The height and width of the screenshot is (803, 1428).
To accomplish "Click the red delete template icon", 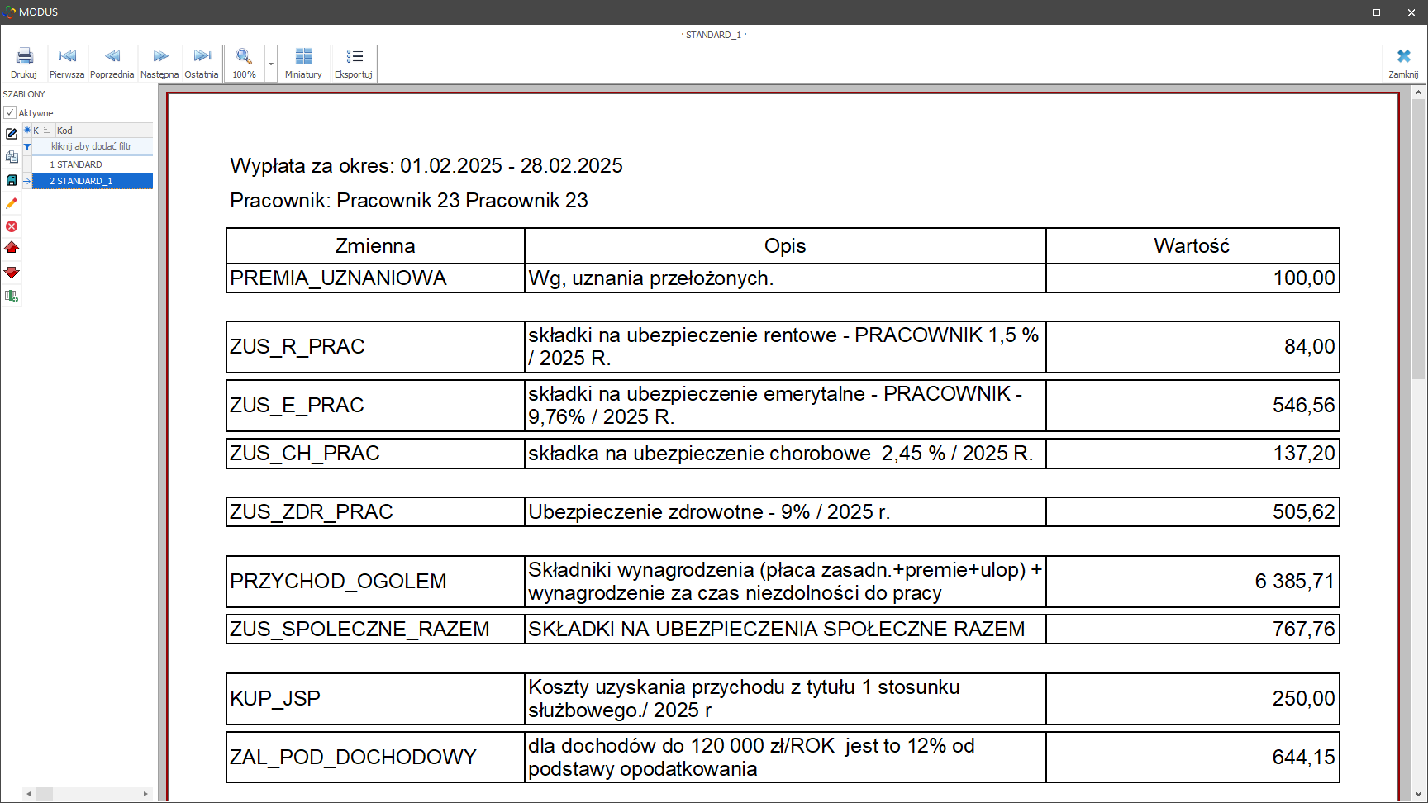I will (12, 226).
